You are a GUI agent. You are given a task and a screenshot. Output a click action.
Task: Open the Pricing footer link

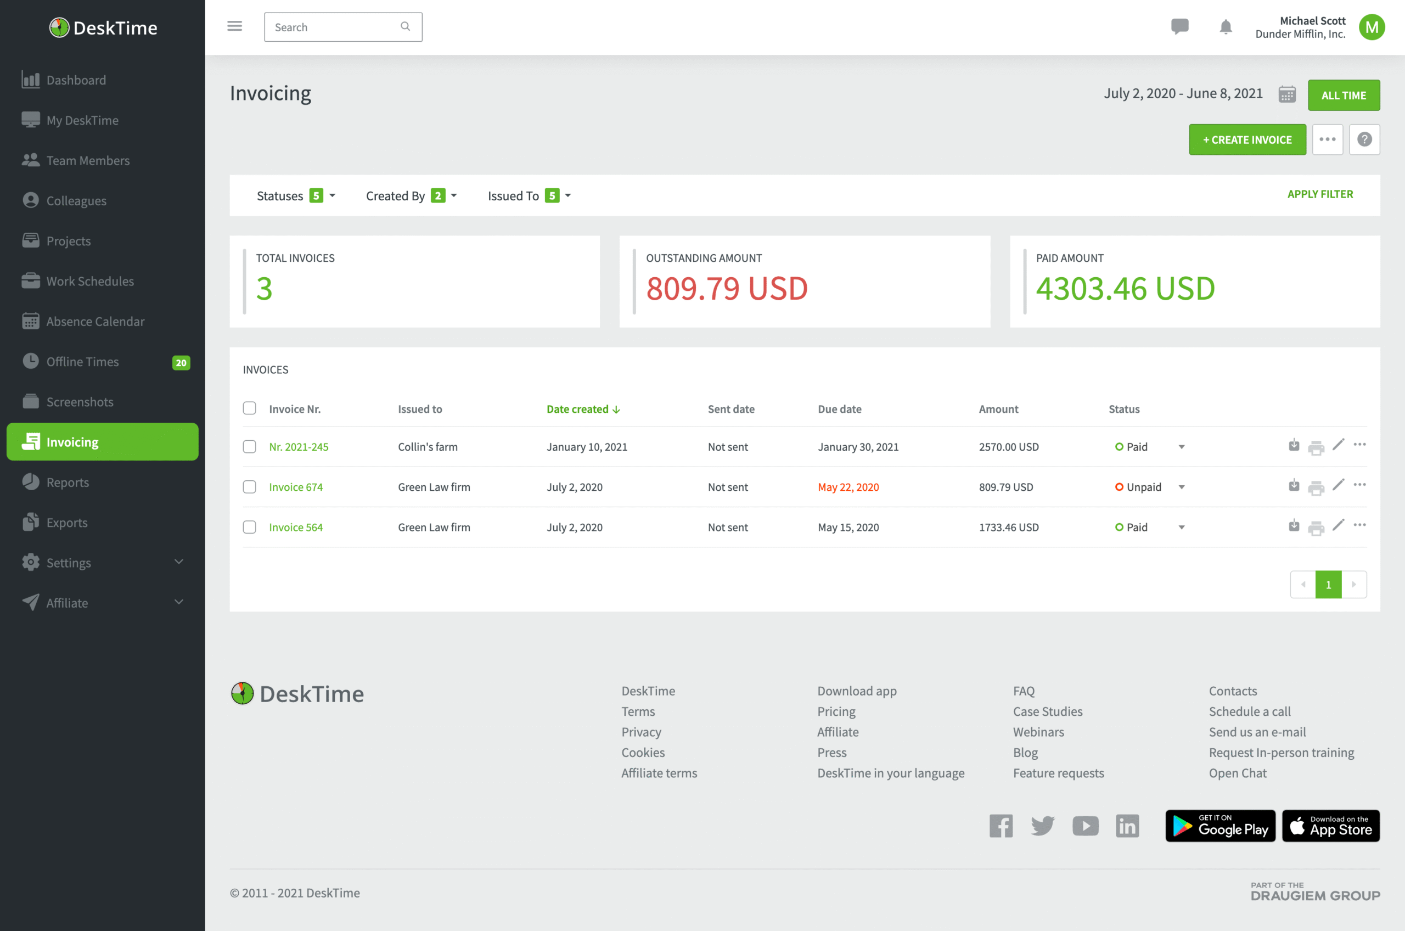pyautogui.click(x=836, y=711)
